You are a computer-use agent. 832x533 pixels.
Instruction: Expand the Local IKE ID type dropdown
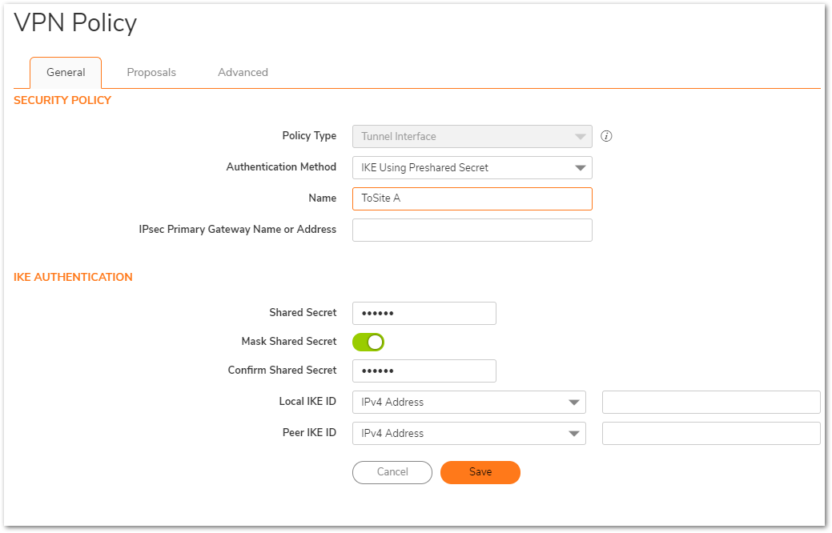tap(469, 402)
